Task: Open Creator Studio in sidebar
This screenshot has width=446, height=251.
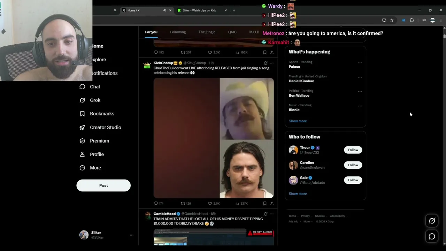Action: (x=100, y=127)
